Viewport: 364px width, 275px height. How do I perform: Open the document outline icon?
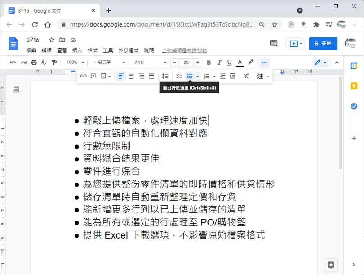point(16,89)
